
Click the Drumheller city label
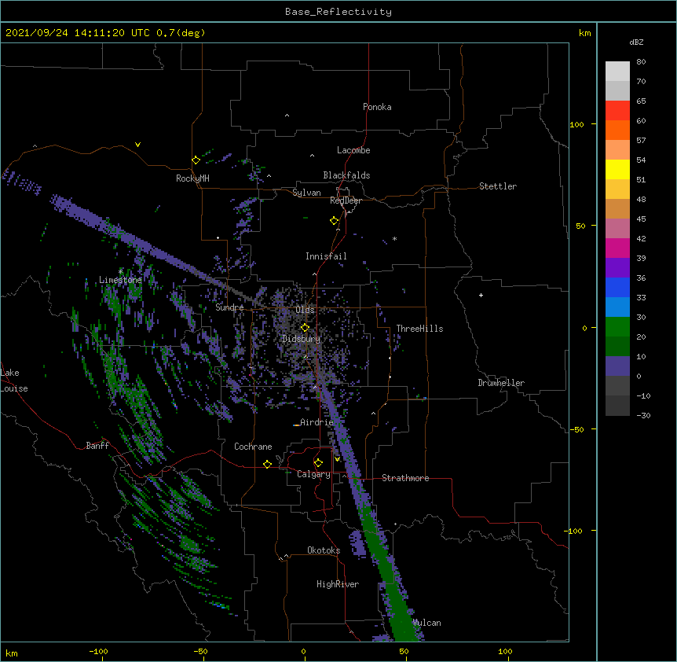[501, 383]
